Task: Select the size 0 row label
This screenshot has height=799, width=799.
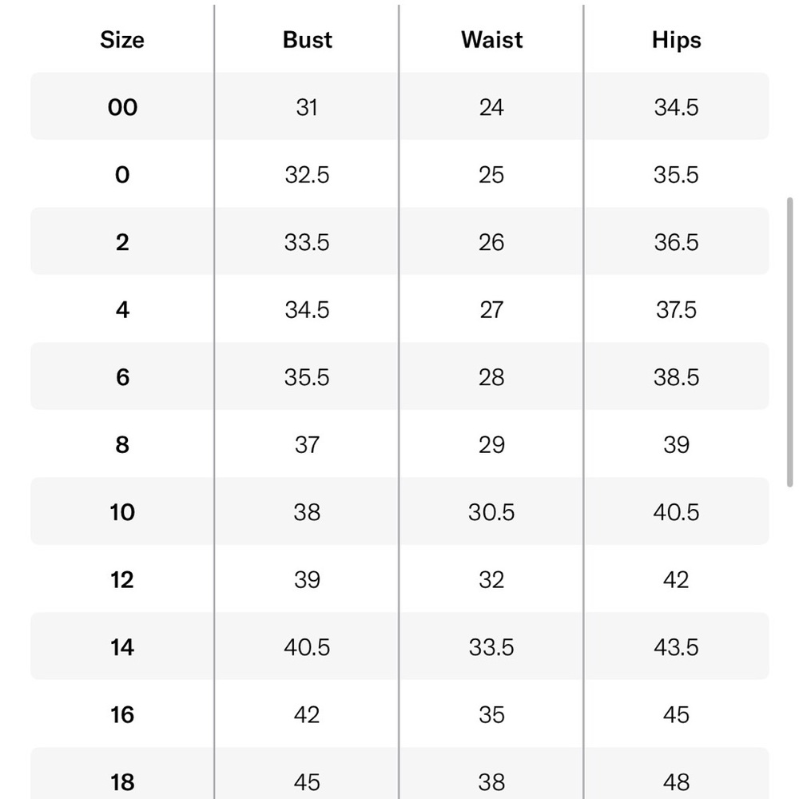Action: tap(122, 175)
